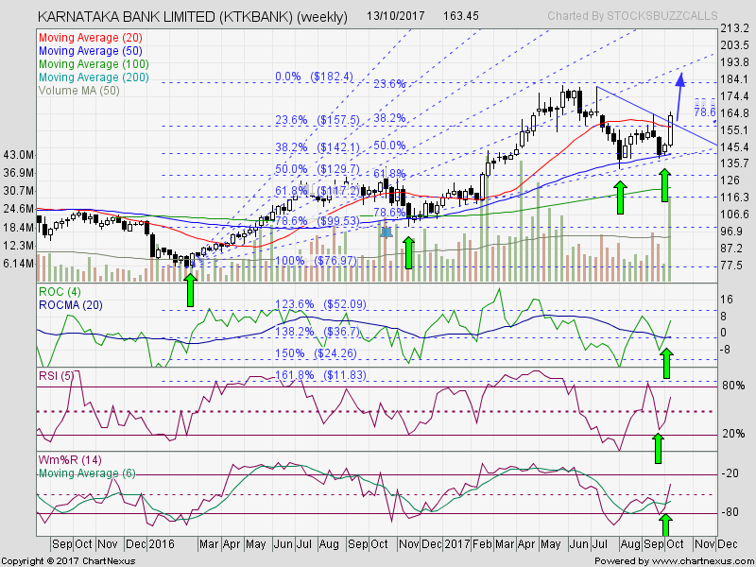This screenshot has width=756, height=567.
Task: Click the 24.6M volume axis label
Action: pos(18,209)
